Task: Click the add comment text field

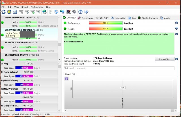Action: [119, 68]
